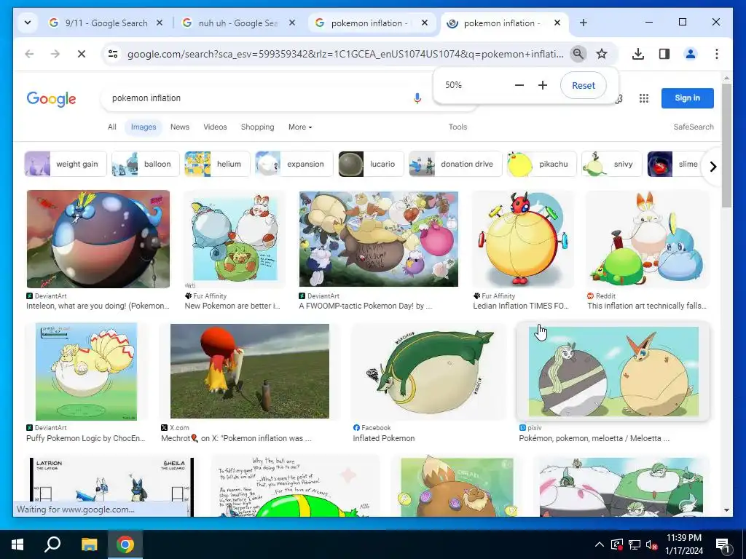Open Mechrot X.com image result
This screenshot has height=559, width=746.
pyautogui.click(x=249, y=371)
